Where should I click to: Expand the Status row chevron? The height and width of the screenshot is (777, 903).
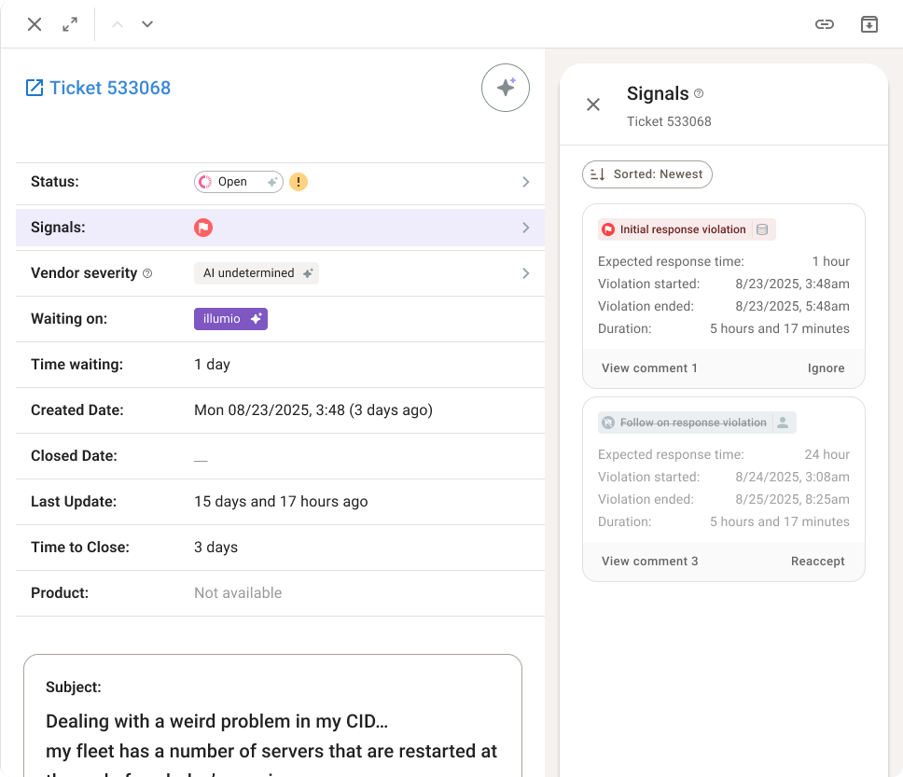pos(525,182)
